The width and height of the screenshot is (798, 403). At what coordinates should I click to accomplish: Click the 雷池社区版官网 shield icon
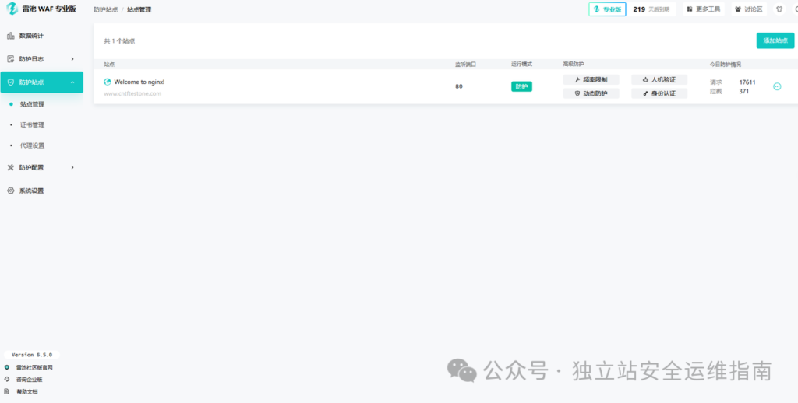pyautogui.click(x=6, y=367)
